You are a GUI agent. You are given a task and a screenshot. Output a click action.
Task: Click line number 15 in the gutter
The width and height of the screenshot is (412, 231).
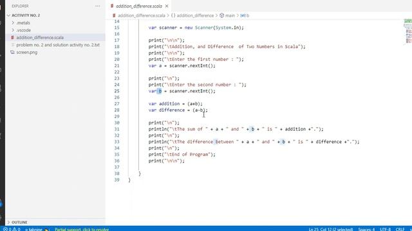[117, 28]
